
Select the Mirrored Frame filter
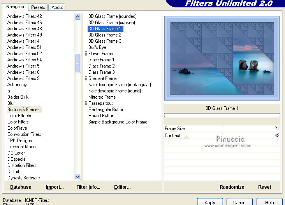[102, 97]
